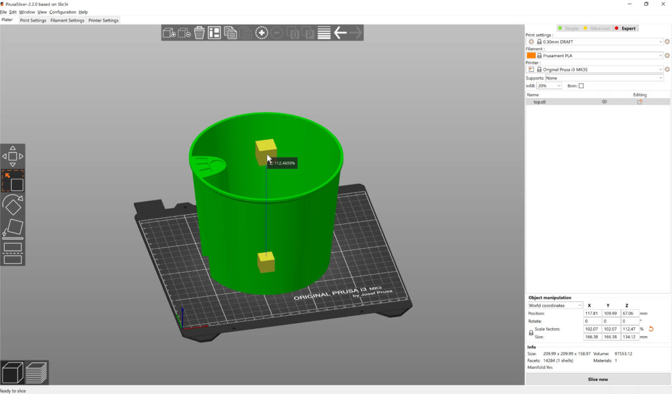Select the Place on face tool
Image resolution: width=672 pixels, height=394 pixels.
pos(13,229)
